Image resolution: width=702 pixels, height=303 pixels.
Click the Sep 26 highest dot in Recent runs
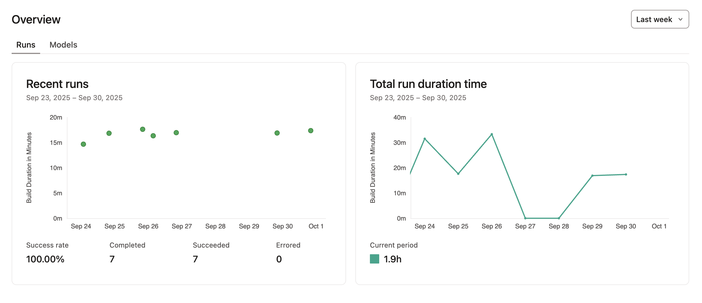(x=142, y=129)
